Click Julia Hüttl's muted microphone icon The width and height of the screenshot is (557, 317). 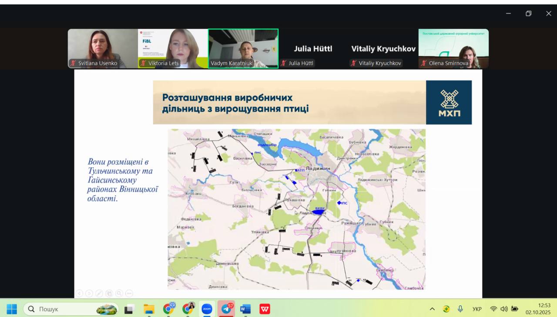pyautogui.click(x=284, y=63)
